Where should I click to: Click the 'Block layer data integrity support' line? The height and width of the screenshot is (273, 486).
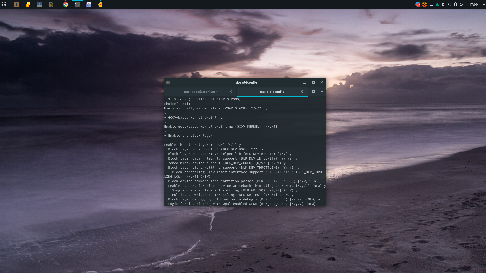(x=233, y=158)
